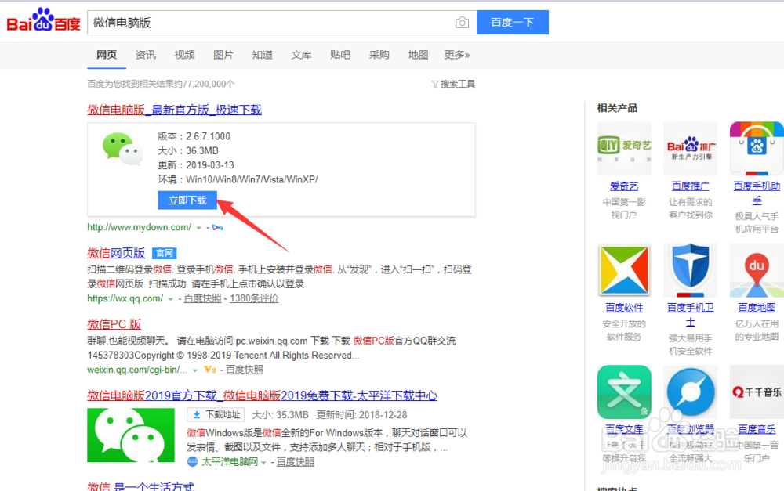Click the 大小：36.3MB text
This screenshot has height=491, width=784.
tap(188, 151)
